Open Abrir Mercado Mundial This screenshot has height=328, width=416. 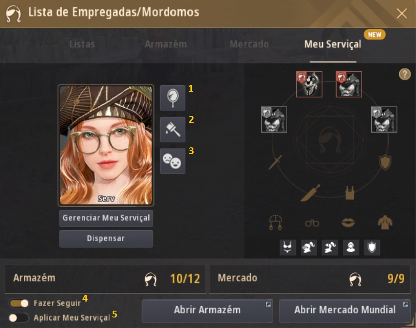(x=345, y=311)
